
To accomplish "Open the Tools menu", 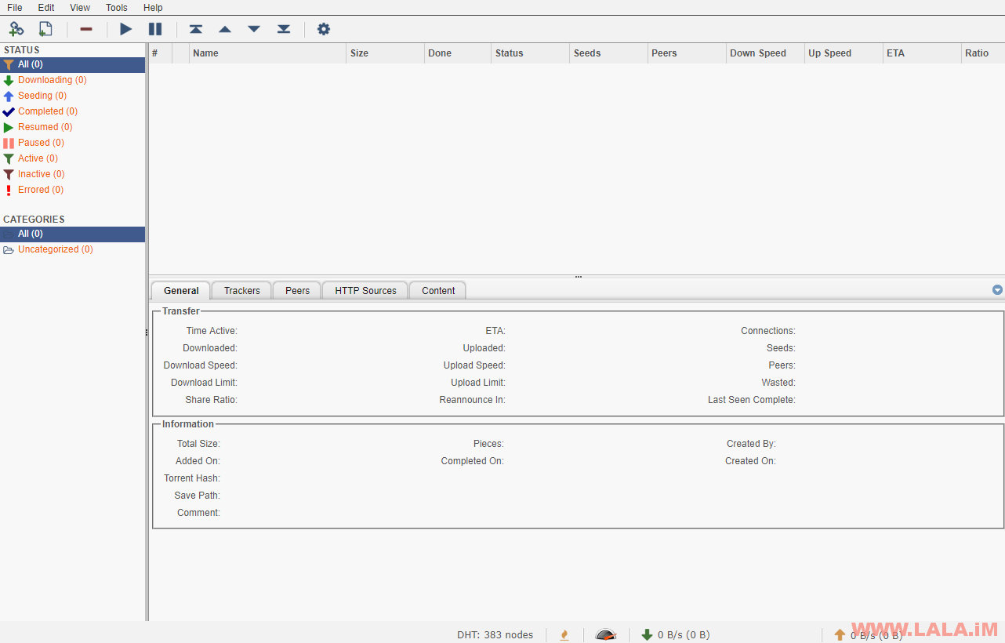I will [x=117, y=8].
